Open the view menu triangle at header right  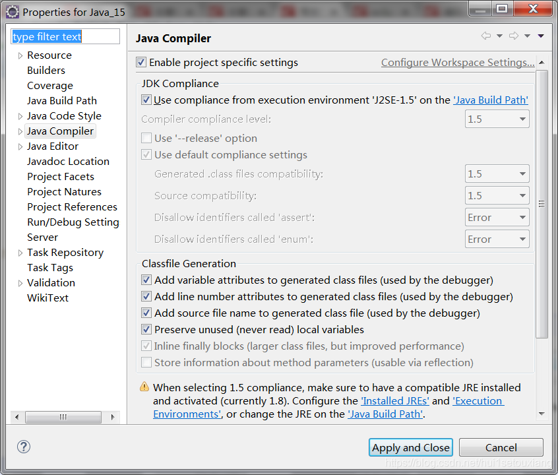[x=541, y=36]
